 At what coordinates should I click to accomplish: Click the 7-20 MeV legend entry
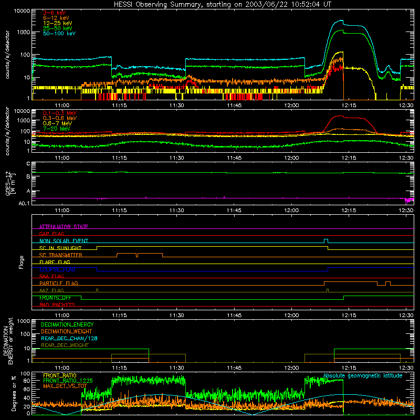click(x=56, y=129)
